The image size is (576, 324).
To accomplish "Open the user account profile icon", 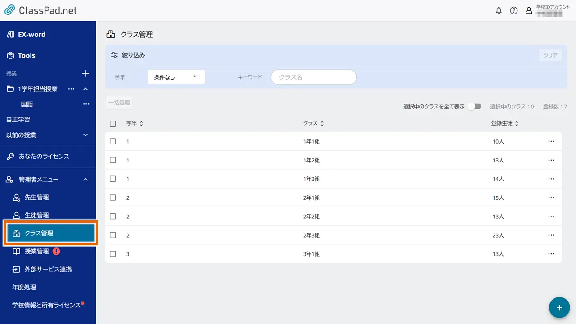I will [529, 11].
